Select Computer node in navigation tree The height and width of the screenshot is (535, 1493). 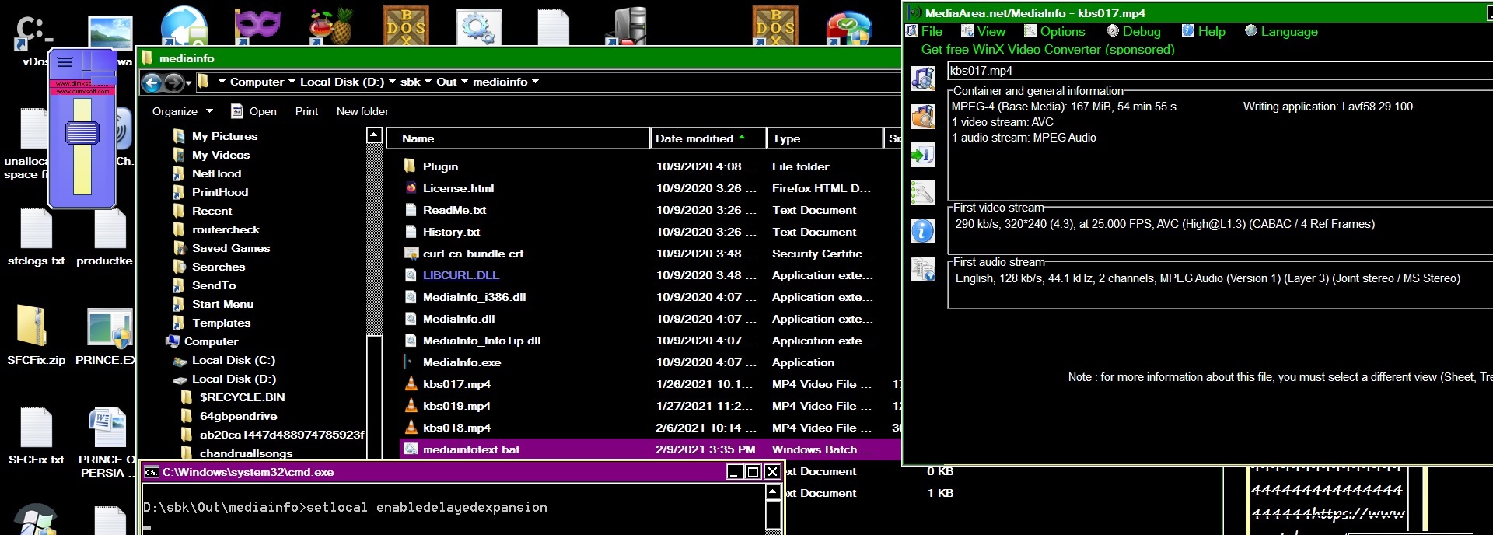pos(211,341)
